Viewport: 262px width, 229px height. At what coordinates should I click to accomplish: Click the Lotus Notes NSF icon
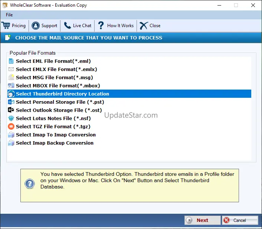(11, 118)
